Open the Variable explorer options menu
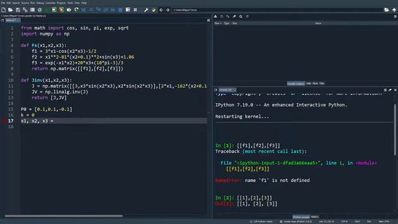The image size is (398, 224). coord(396,17)
